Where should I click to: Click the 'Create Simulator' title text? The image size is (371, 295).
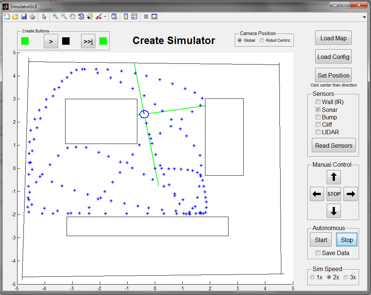coord(174,40)
